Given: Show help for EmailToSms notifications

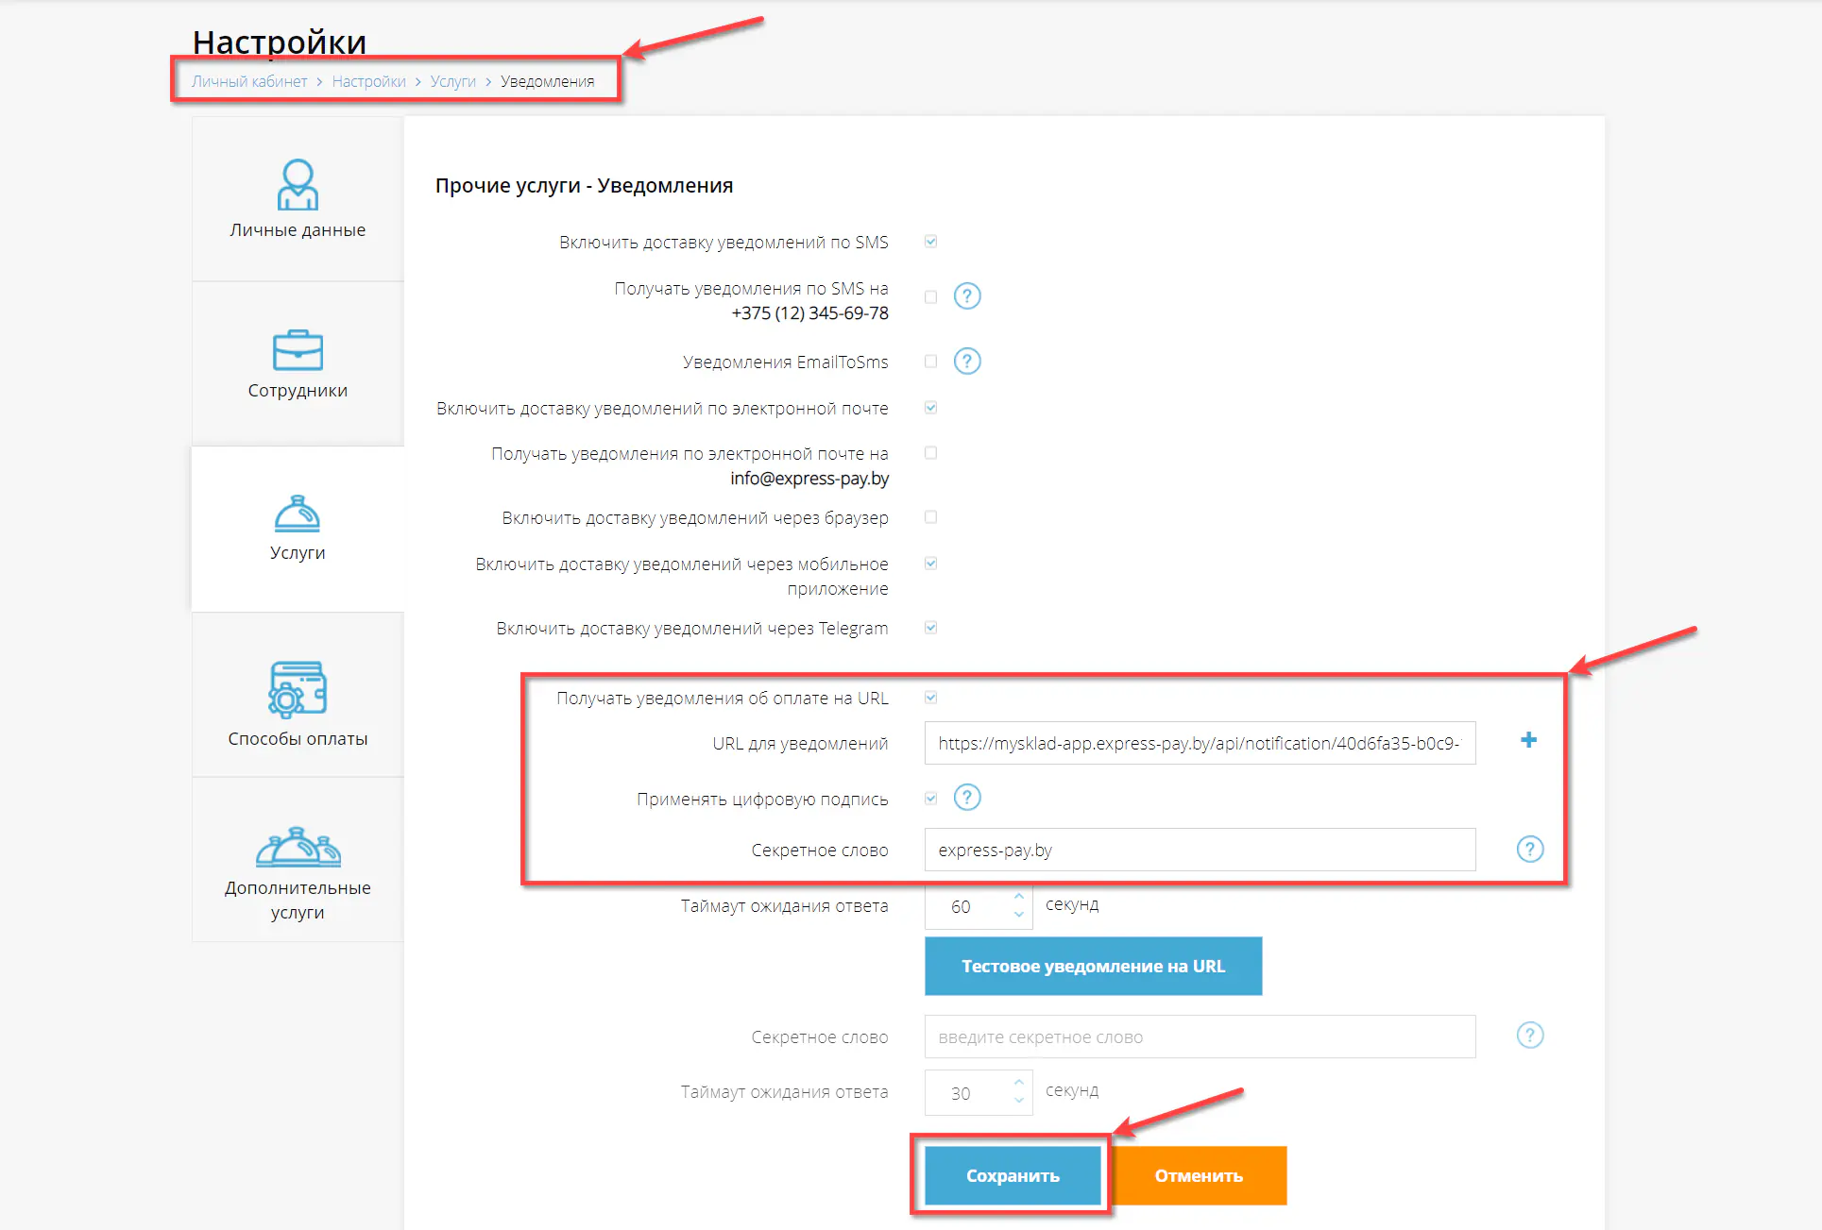Looking at the screenshot, I should tap(966, 362).
